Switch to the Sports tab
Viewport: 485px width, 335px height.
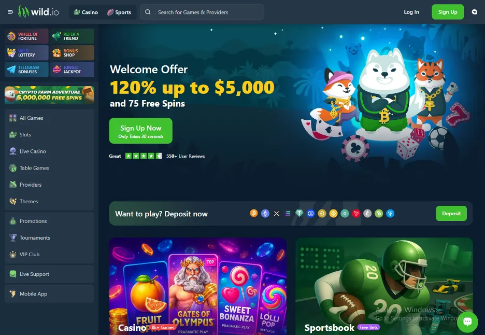(x=119, y=12)
